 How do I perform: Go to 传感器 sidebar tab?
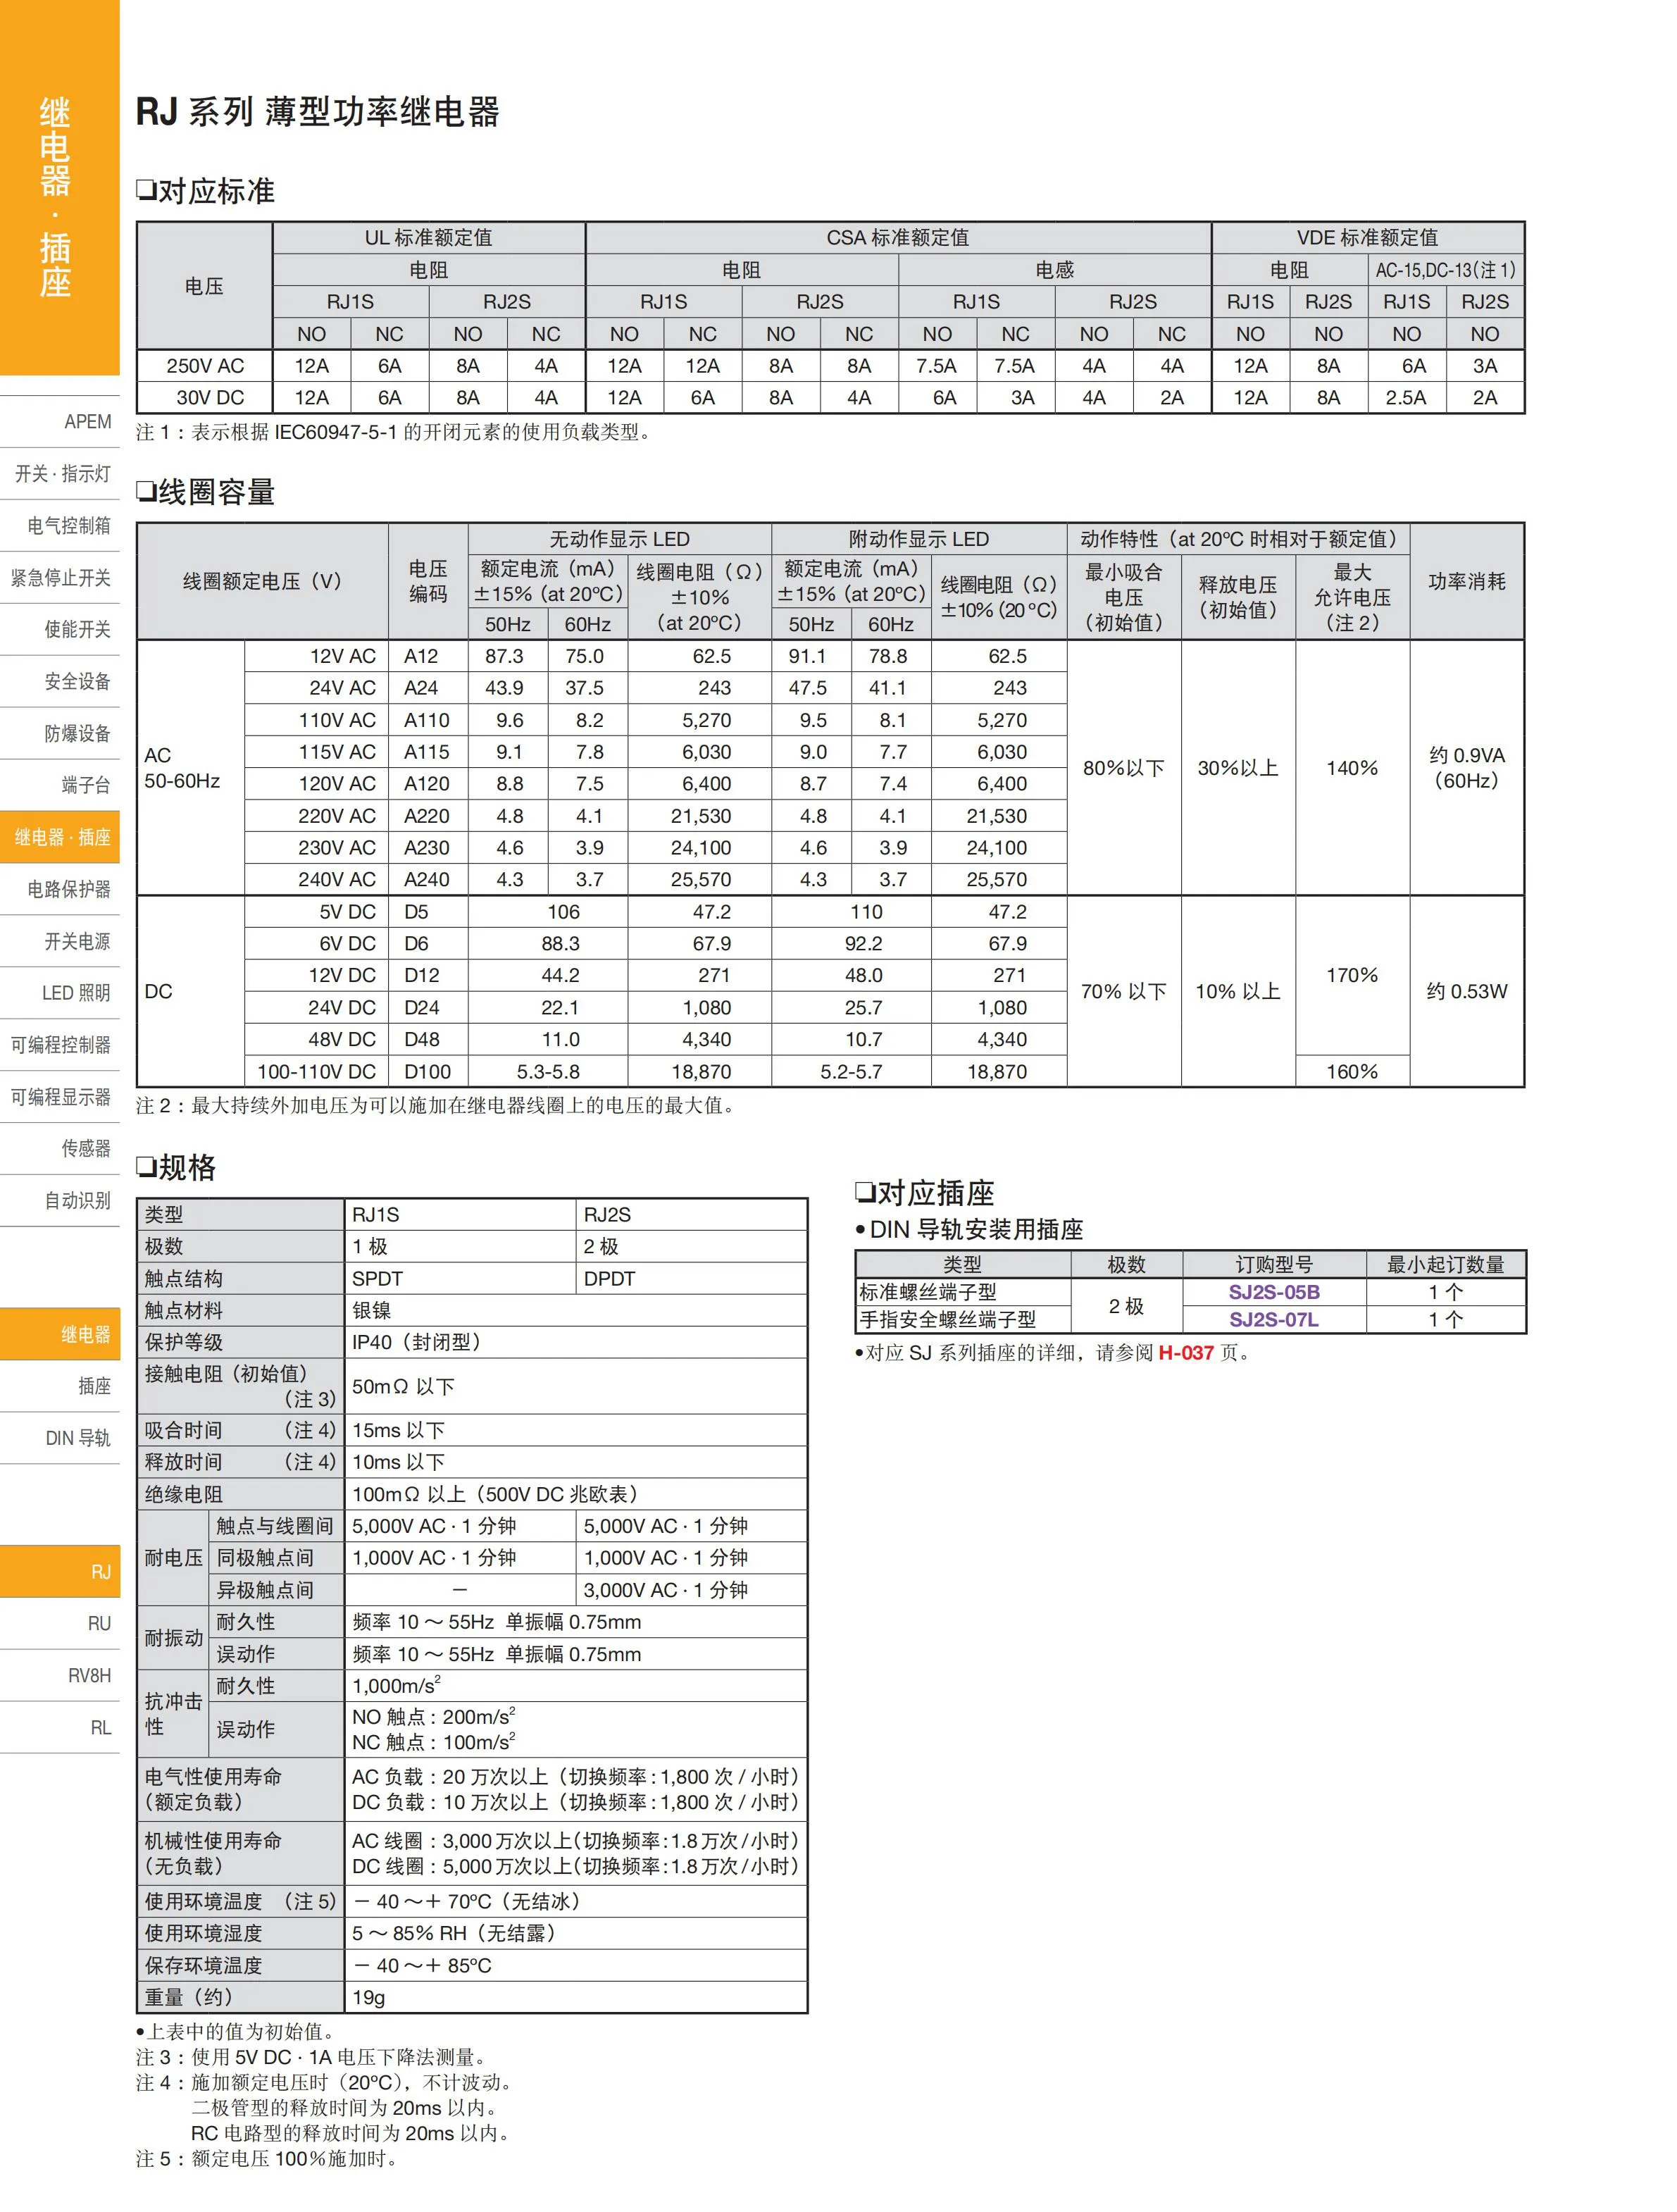[x=85, y=1148]
